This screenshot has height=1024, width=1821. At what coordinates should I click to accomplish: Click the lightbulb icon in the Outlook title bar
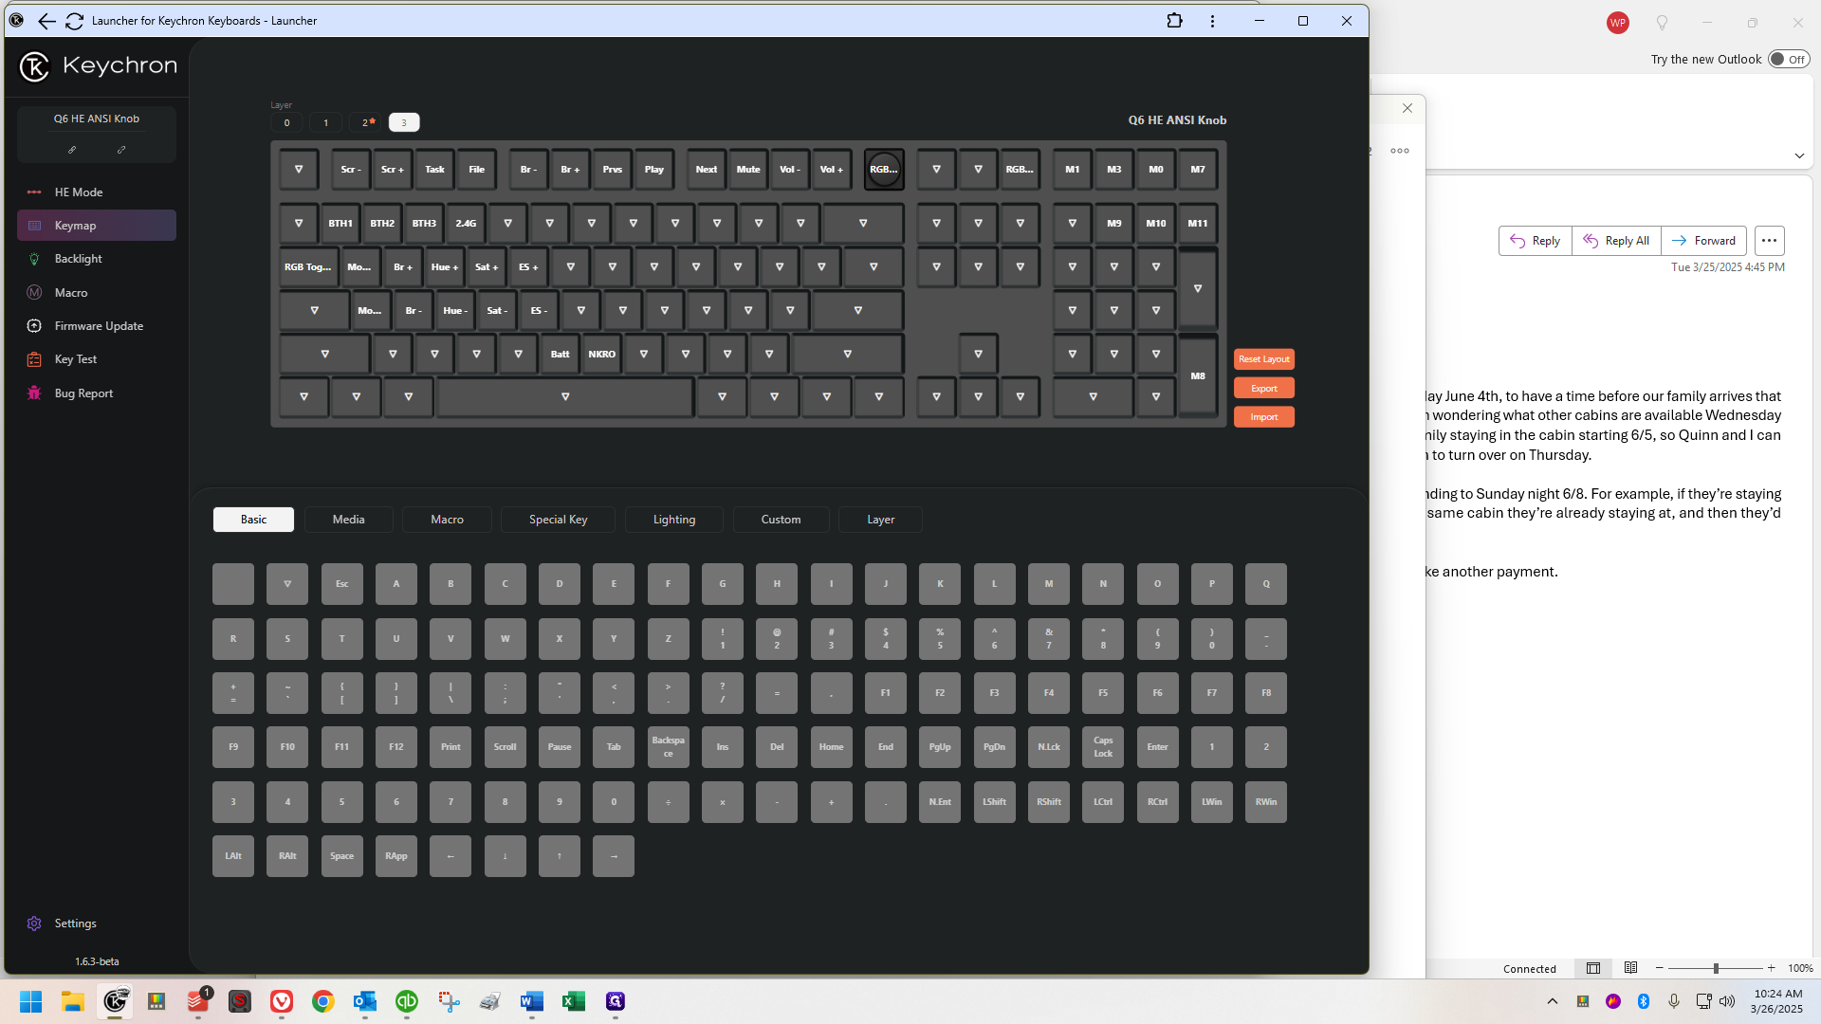1662,22
